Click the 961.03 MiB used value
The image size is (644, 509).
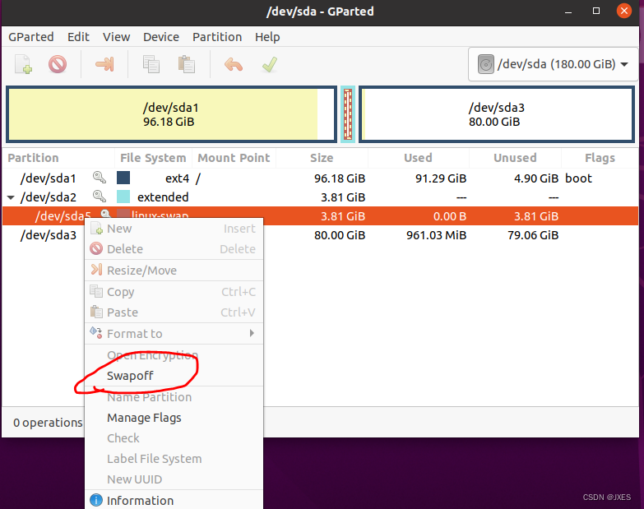436,235
